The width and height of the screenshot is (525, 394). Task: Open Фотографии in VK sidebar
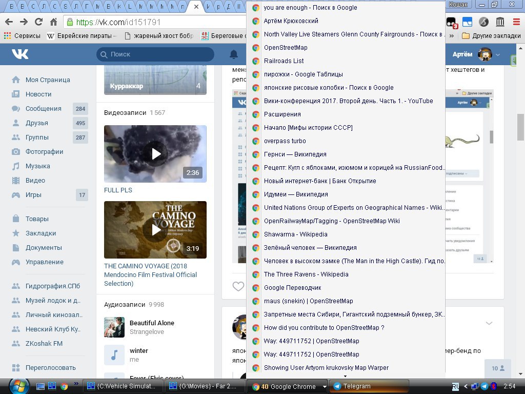tap(44, 152)
